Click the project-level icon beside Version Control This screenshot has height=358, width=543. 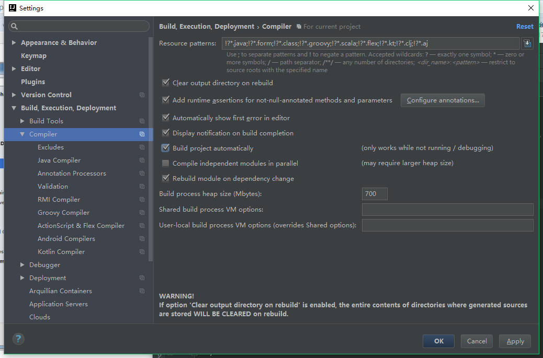(x=142, y=95)
